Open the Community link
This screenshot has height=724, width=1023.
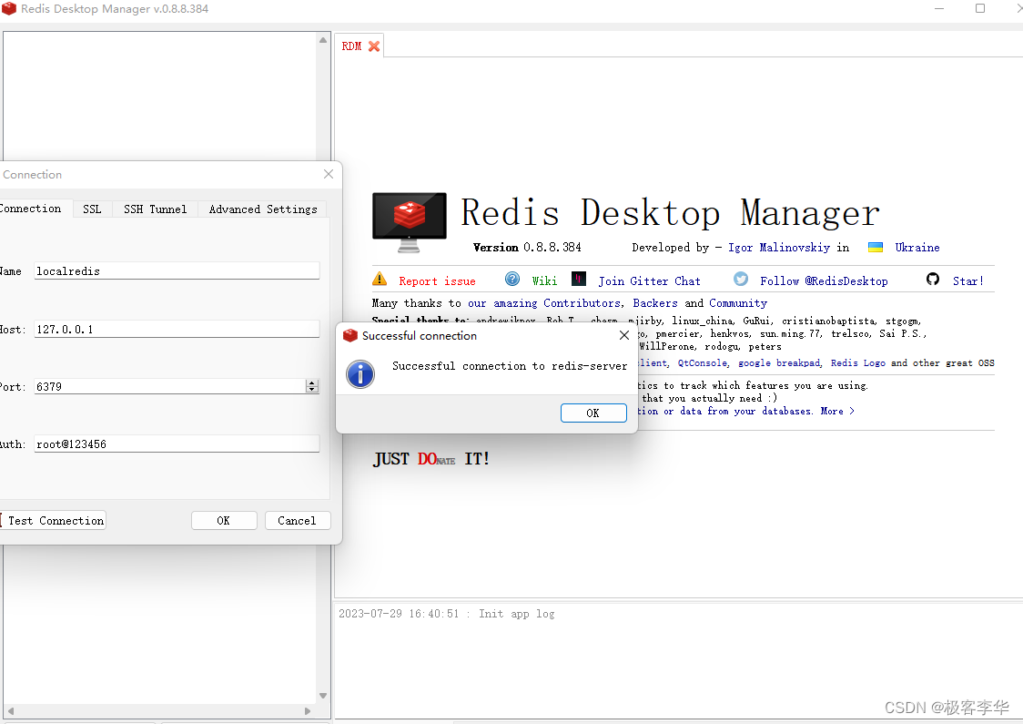tap(738, 303)
